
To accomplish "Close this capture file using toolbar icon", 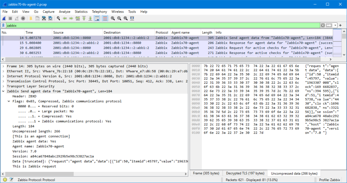I will point(44,18).
